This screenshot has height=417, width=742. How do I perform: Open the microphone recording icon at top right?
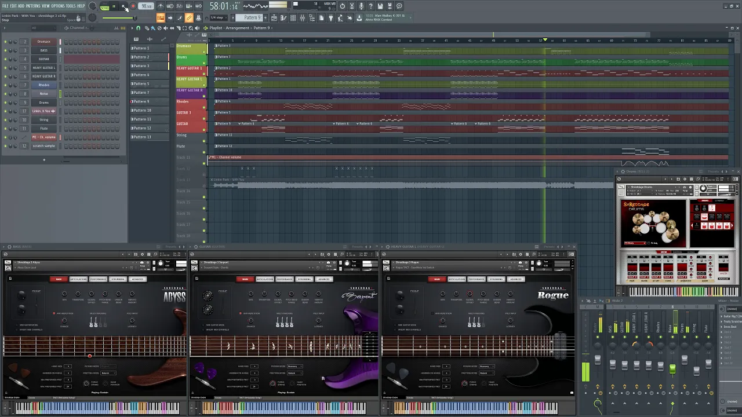(361, 6)
